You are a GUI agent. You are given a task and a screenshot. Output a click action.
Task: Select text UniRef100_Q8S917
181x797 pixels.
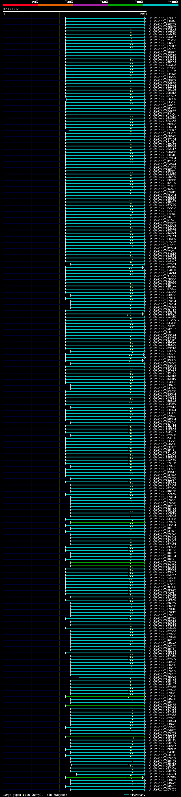pos(162,46)
